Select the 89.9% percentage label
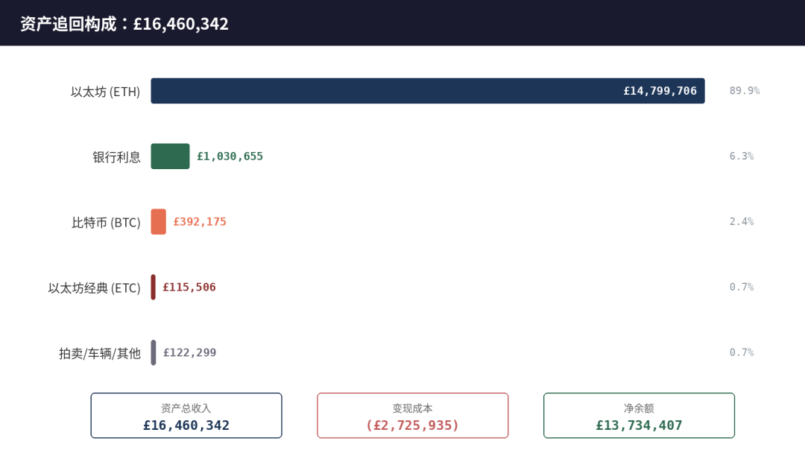805x453 pixels. (x=745, y=91)
